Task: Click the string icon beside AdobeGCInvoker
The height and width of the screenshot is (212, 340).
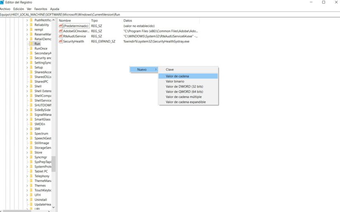Action: [x=60, y=31]
